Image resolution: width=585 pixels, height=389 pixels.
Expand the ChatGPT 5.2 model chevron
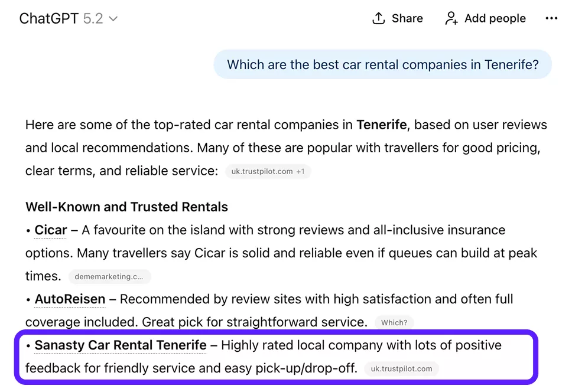tap(113, 19)
